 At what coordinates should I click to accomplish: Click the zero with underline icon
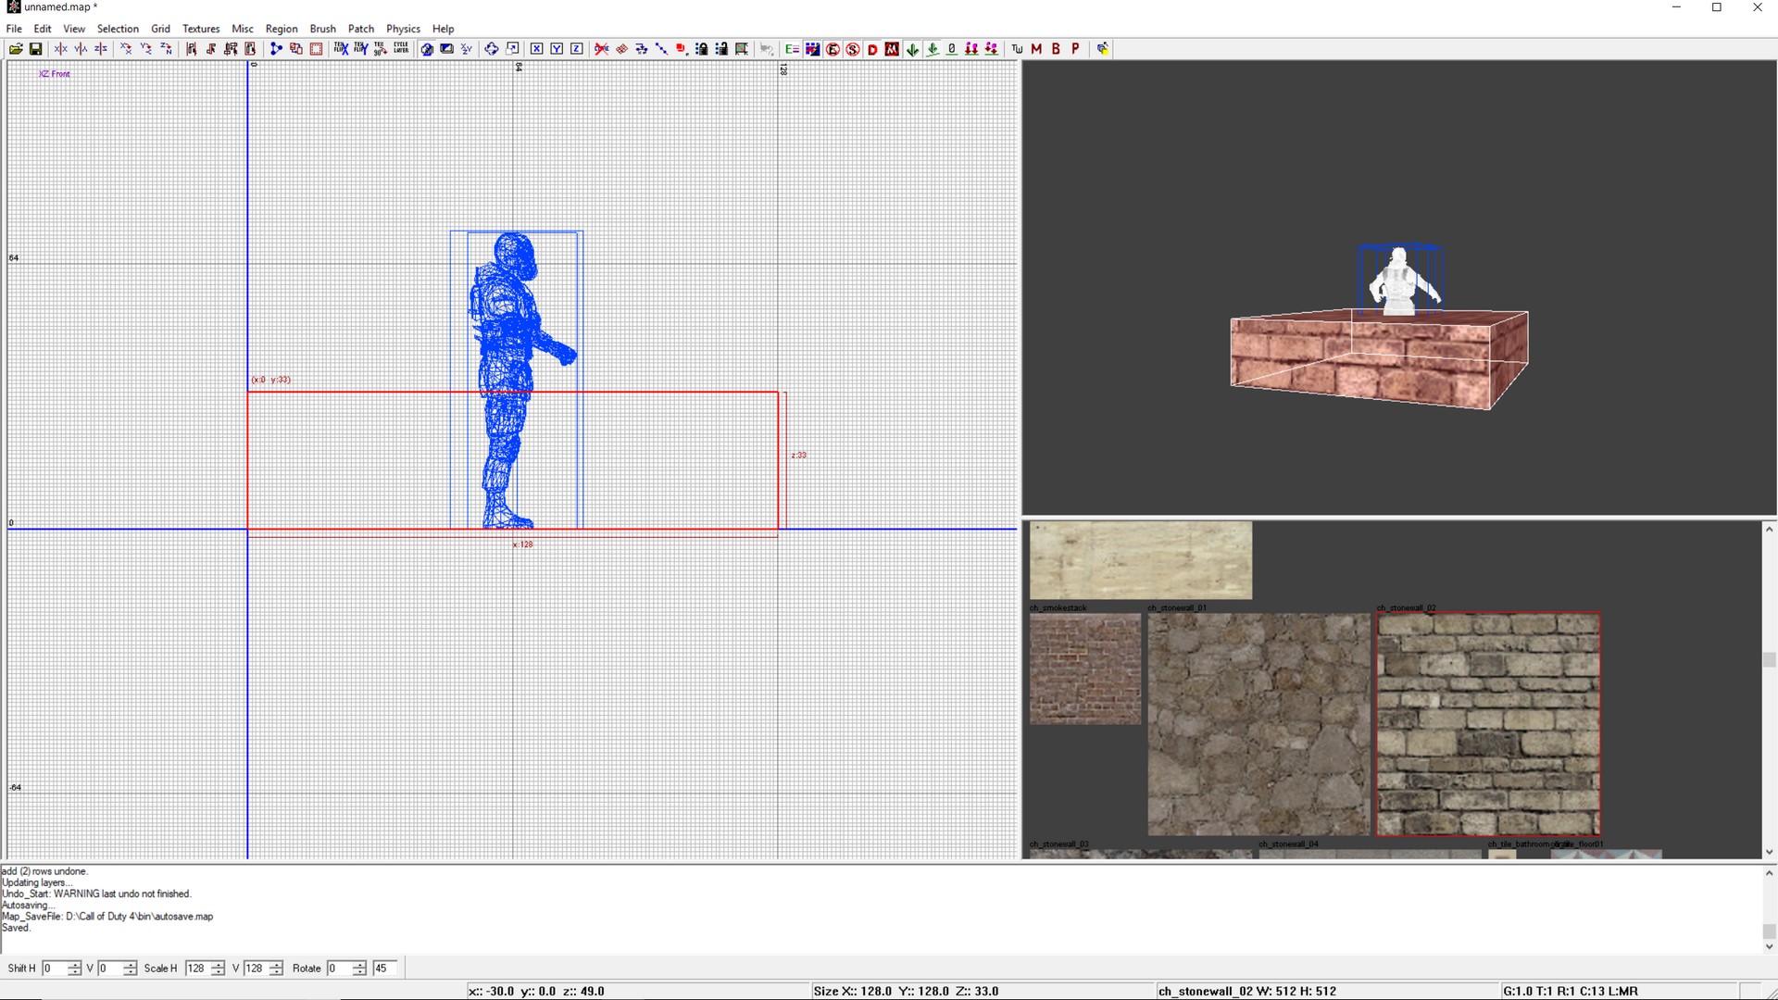pyautogui.click(x=952, y=49)
